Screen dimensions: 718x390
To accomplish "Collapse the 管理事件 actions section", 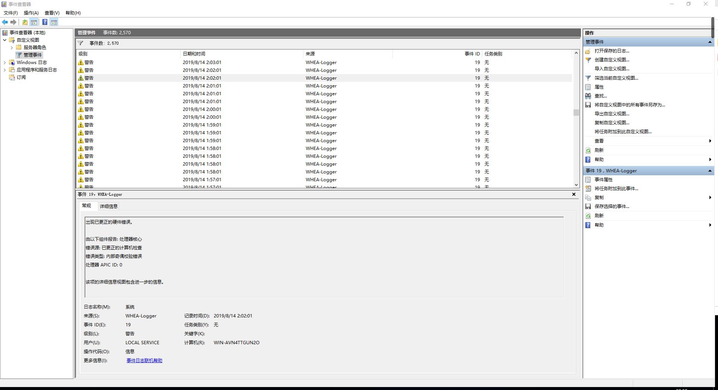I will pyautogui.click(x=709, y=42).
